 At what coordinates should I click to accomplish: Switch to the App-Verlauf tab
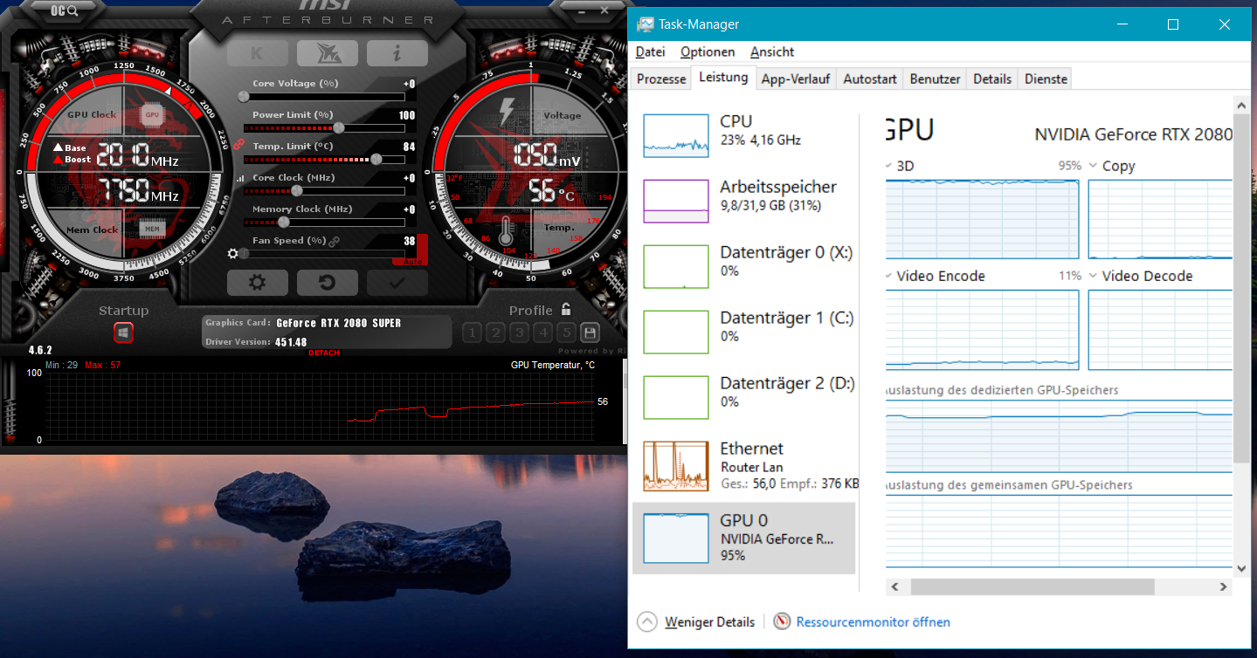coord(796,79)
